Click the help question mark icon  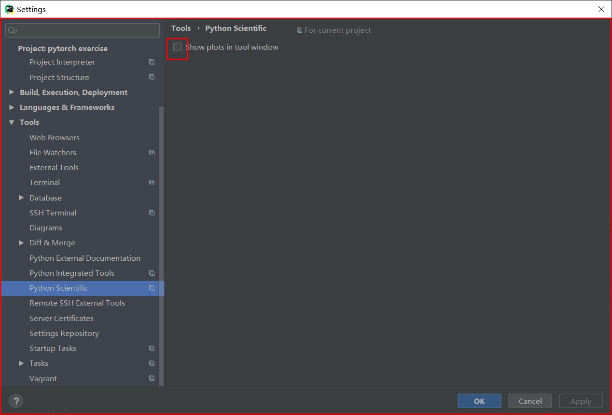click(x=16, y=401)
